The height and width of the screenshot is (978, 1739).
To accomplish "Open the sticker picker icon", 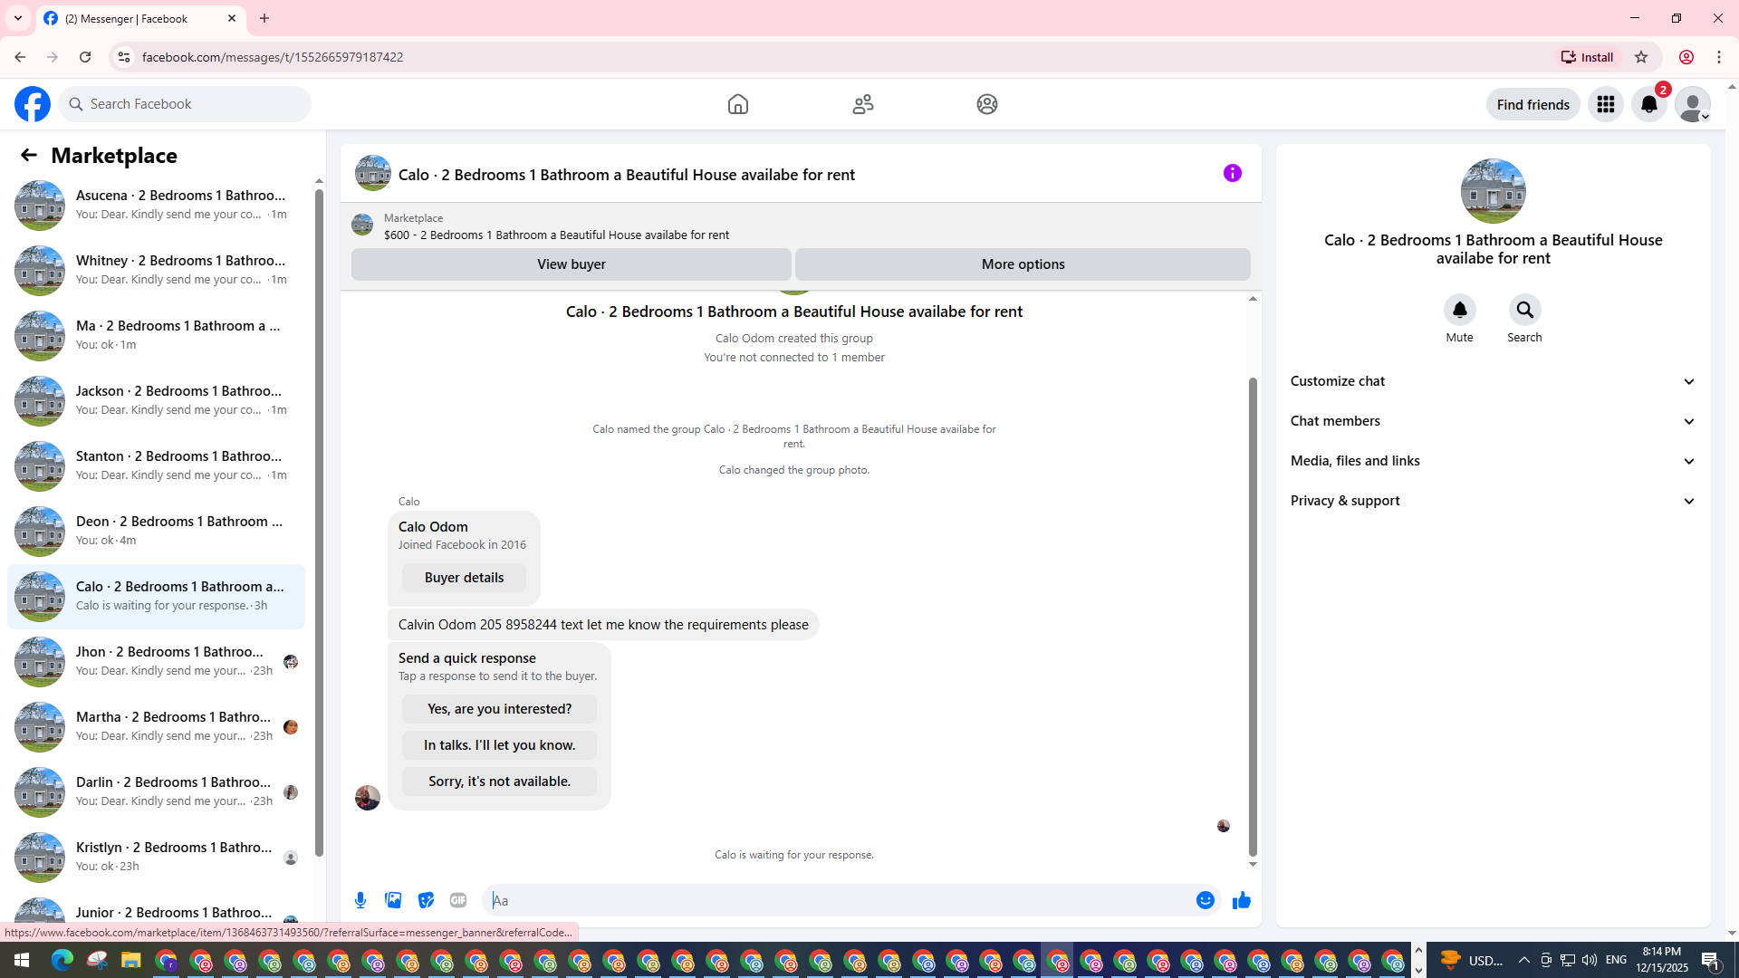I will (x=426, y=900).
